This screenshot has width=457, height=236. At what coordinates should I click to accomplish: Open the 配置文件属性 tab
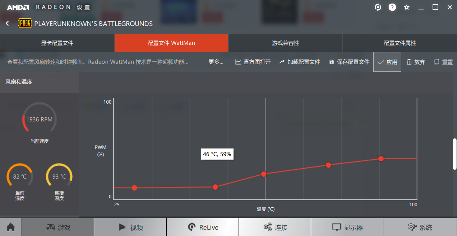(x=400, y=43)
